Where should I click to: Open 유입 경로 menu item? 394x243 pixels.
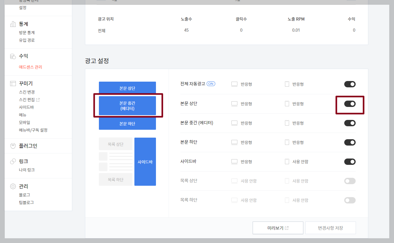[x=27, y=40]
